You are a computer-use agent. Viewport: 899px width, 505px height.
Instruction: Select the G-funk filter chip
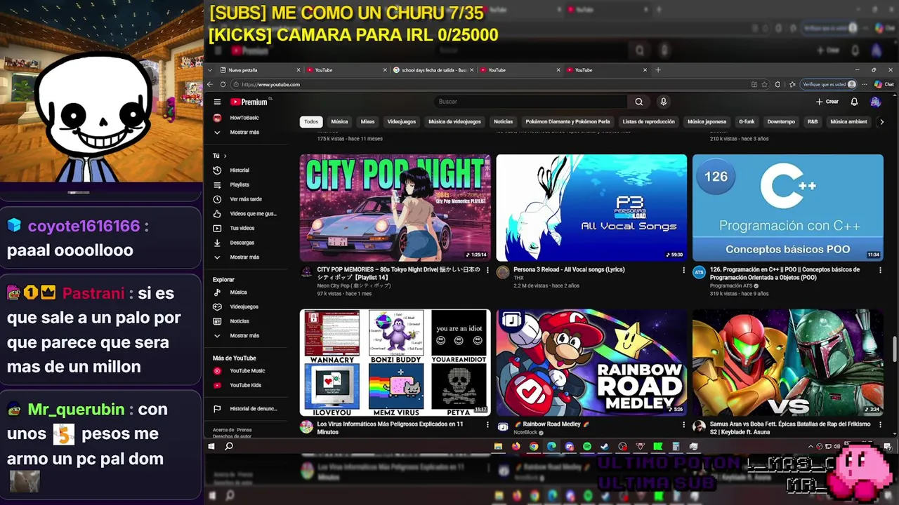pyautogui.click(x=747, y=121)
